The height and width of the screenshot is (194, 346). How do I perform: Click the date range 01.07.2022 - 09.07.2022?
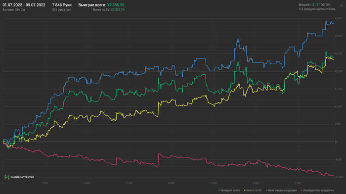pos(24,5)
